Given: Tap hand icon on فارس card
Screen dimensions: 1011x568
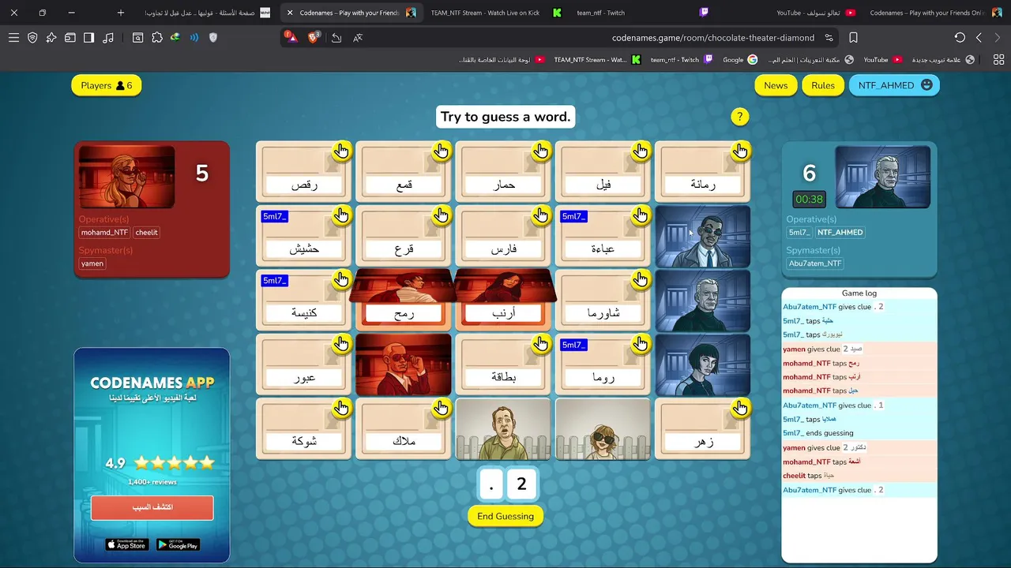Looking at the screenshot, I should click(540, 215).
